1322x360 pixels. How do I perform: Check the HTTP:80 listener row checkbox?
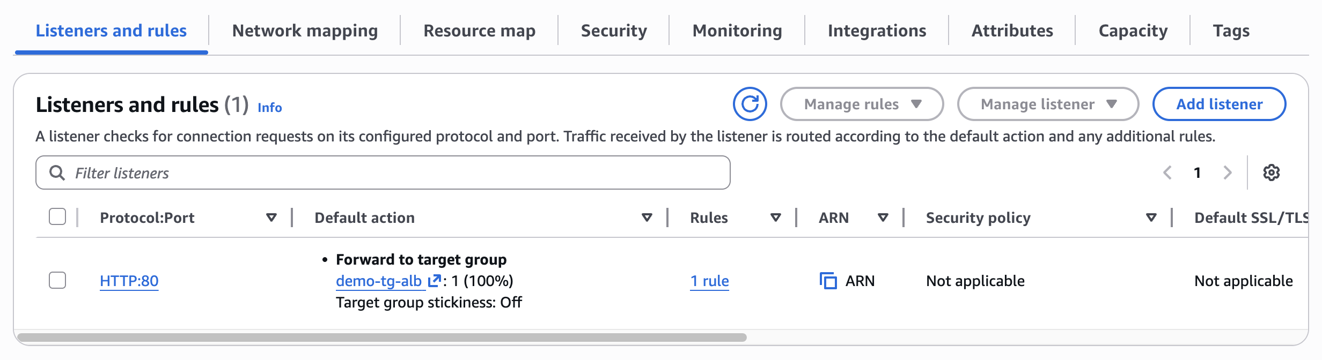point(57,280)
